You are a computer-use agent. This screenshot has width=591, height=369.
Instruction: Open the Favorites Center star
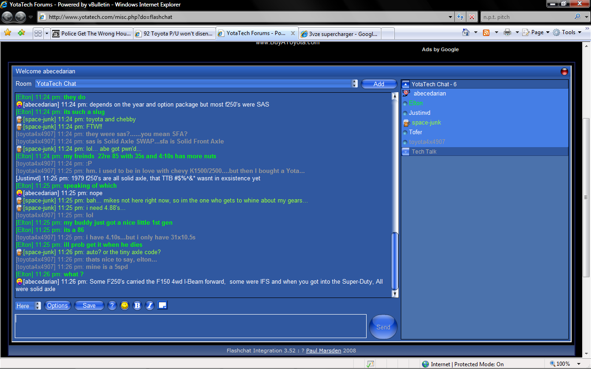point(7,33)
